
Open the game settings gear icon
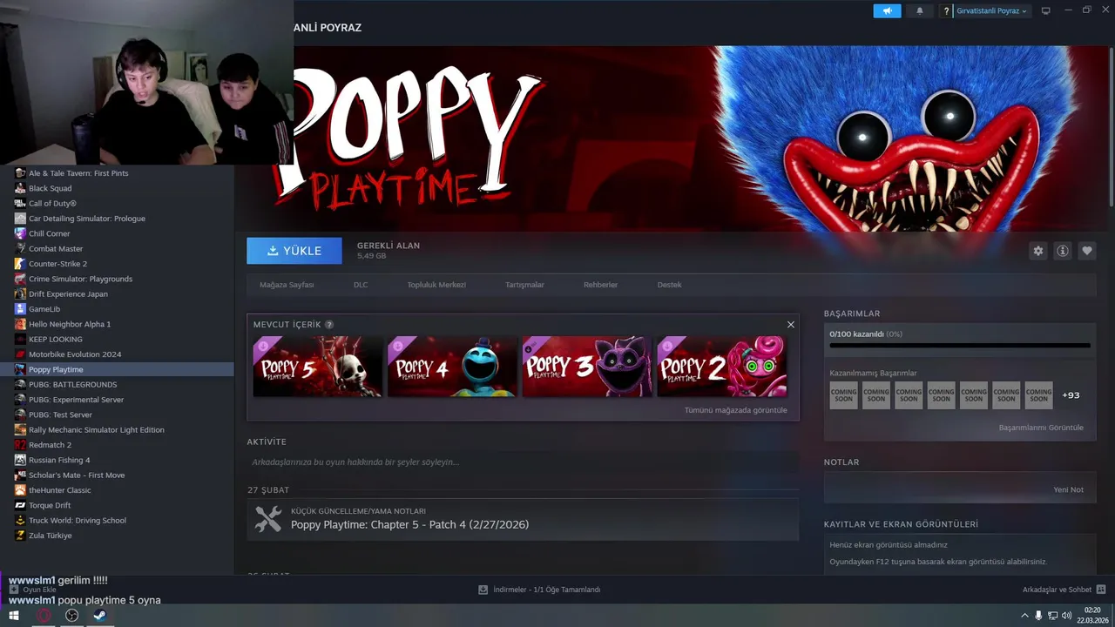pos(1037,251)
